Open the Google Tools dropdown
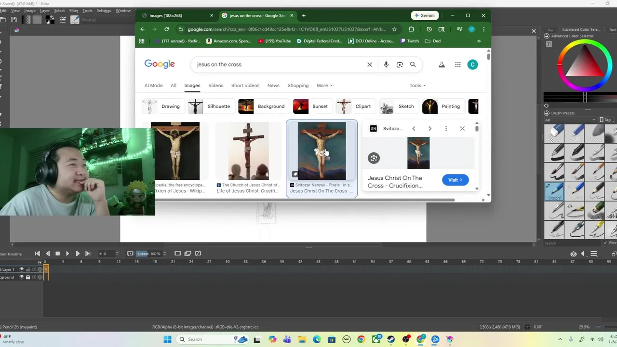This screenshot has width=617, height=347. tap(417, 85)
